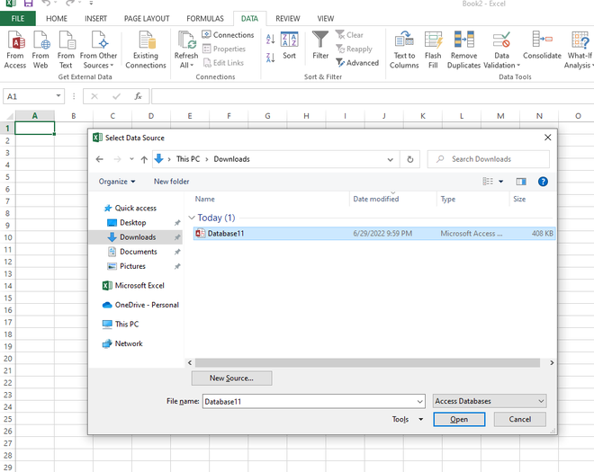The image size is (594, 472).
Task: Select Database11 Access file
Action: point(374,234)
